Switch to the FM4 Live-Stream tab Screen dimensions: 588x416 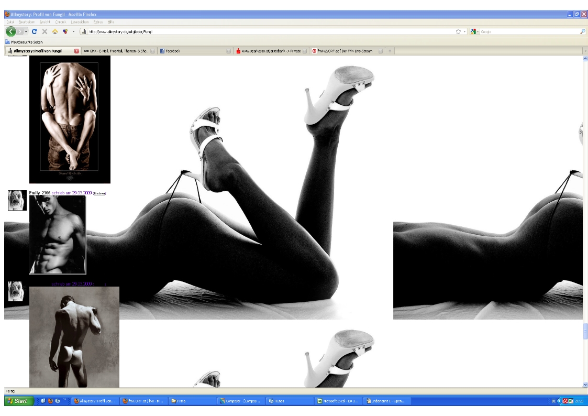point(347,51)
